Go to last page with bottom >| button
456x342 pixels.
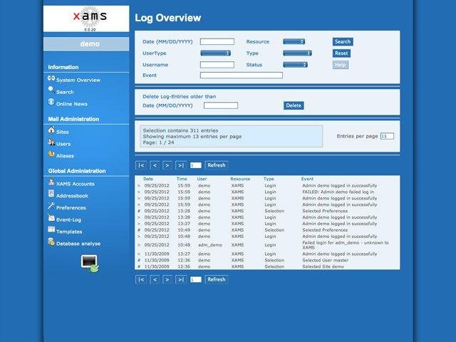click(181, 279)
